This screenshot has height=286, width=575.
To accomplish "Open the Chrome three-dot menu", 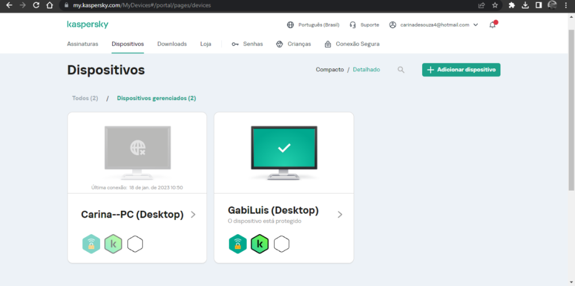I will 566,6.
